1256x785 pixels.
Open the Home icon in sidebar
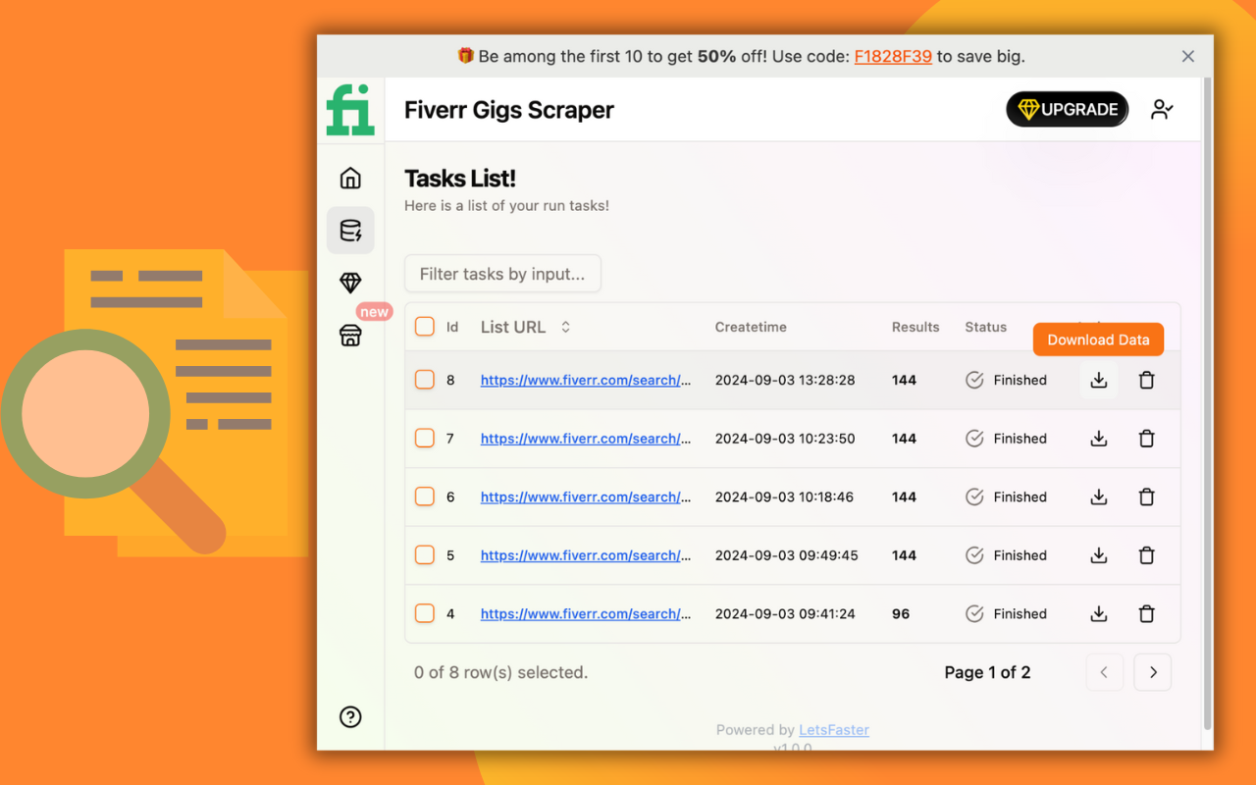pos(350,178)
